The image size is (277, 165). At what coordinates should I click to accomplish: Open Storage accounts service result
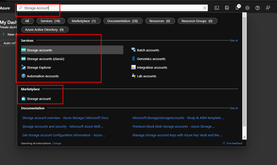coord(40,50)
